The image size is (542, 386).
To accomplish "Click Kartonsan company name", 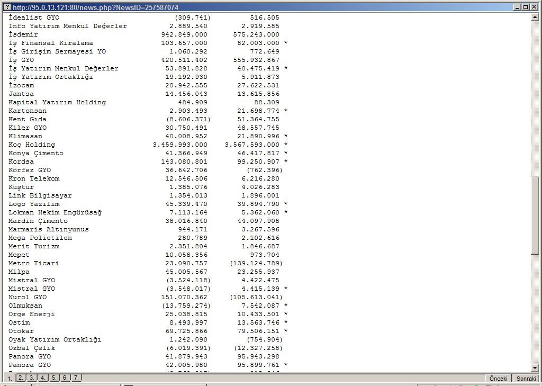I will (28, 111).
